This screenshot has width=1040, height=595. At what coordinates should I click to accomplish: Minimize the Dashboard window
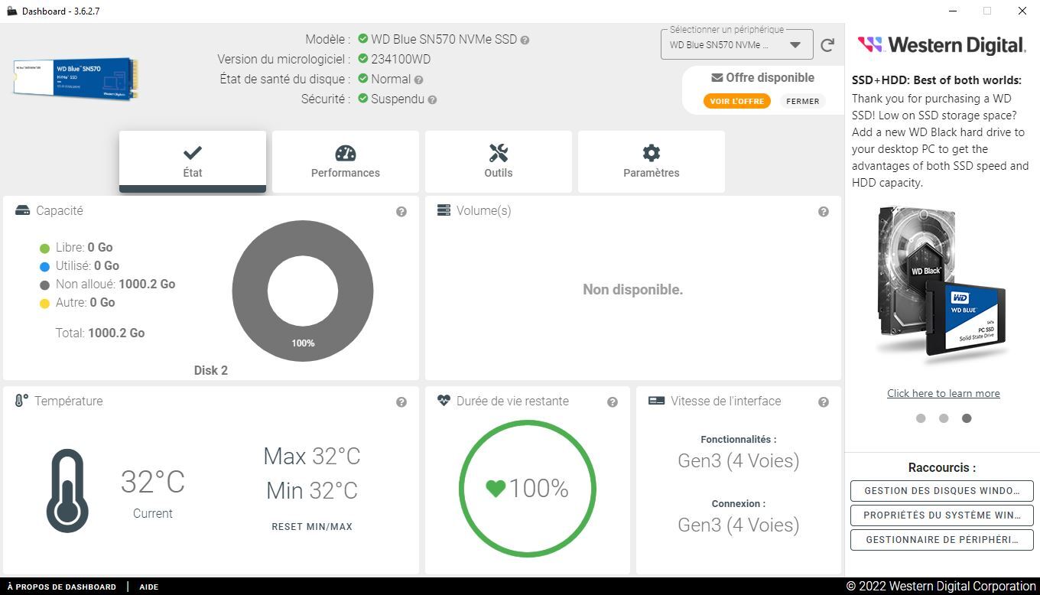[x=953, y=11]
